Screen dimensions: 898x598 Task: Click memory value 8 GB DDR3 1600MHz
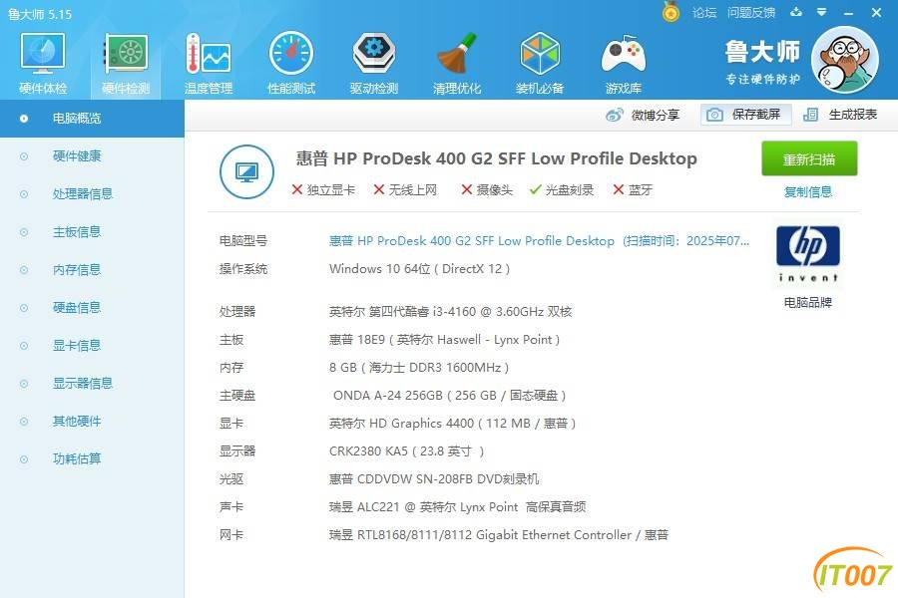[x=419, y=368]
